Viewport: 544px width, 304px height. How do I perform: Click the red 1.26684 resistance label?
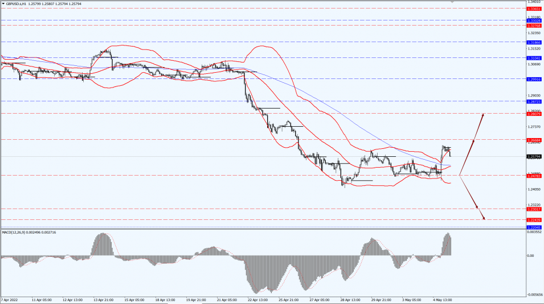click(x=534, y=140)
